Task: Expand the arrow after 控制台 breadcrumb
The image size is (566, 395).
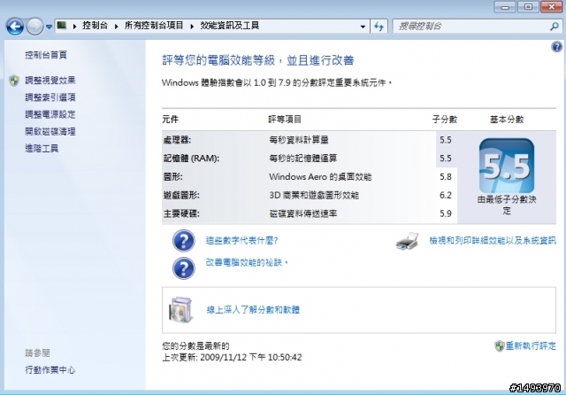Action: [x=116, y=26]
